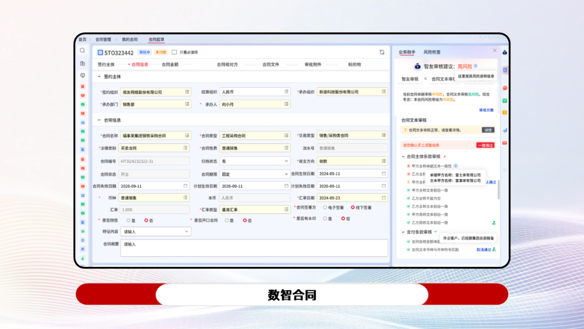
Task: Open picker list icon for 合同类型 field
Action: coord(286,136)
